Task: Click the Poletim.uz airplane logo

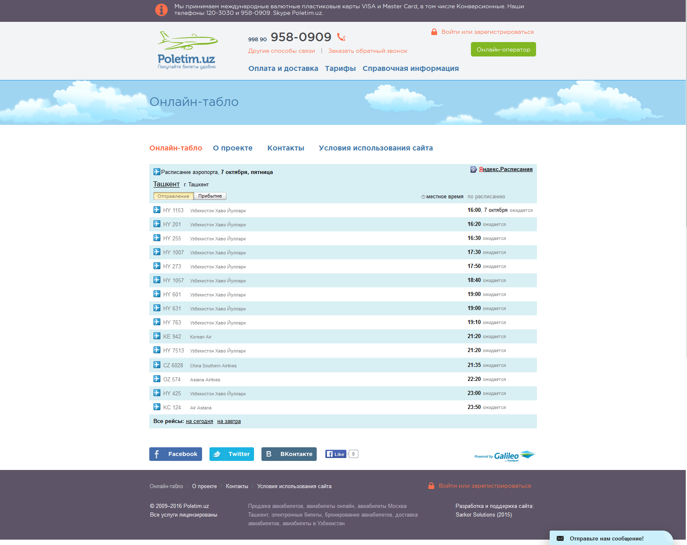Action: point(187,50)
